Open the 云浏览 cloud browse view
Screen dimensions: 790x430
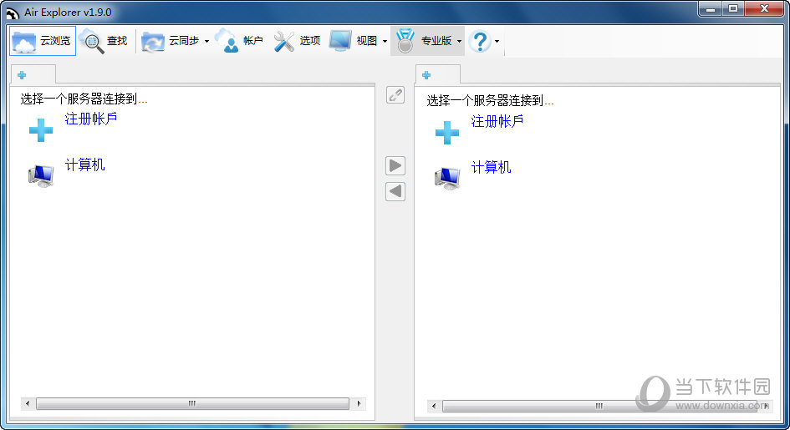point(43,41)
